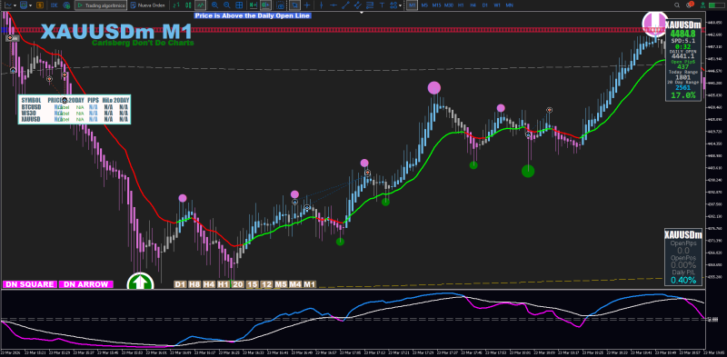
Task: Open Nueva Orden dialog
Action: click(147, 5)
